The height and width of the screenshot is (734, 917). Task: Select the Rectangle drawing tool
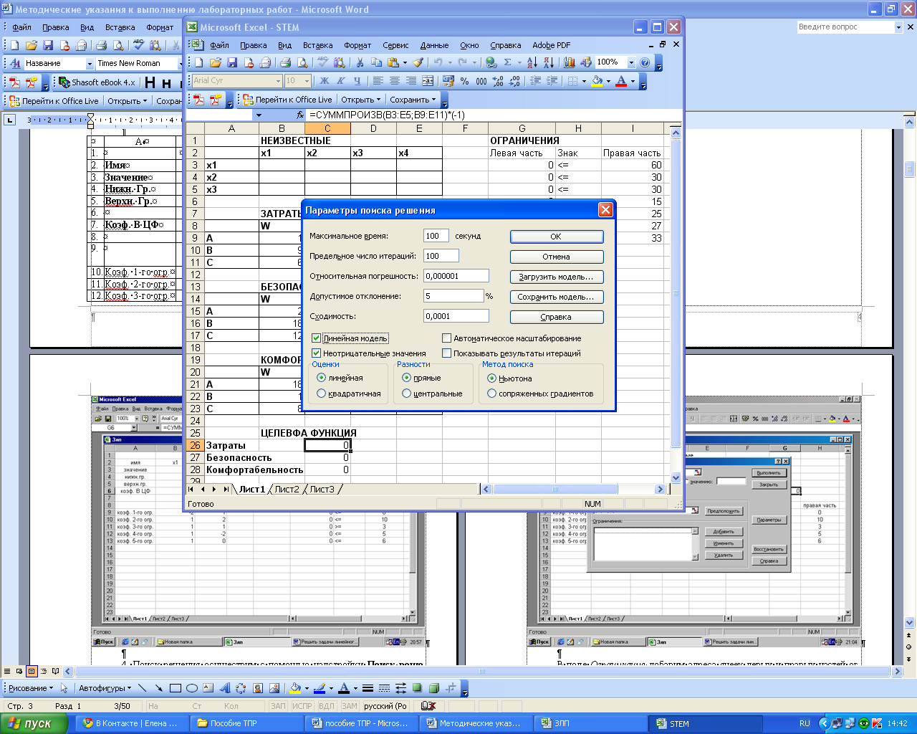click(175, 688)
